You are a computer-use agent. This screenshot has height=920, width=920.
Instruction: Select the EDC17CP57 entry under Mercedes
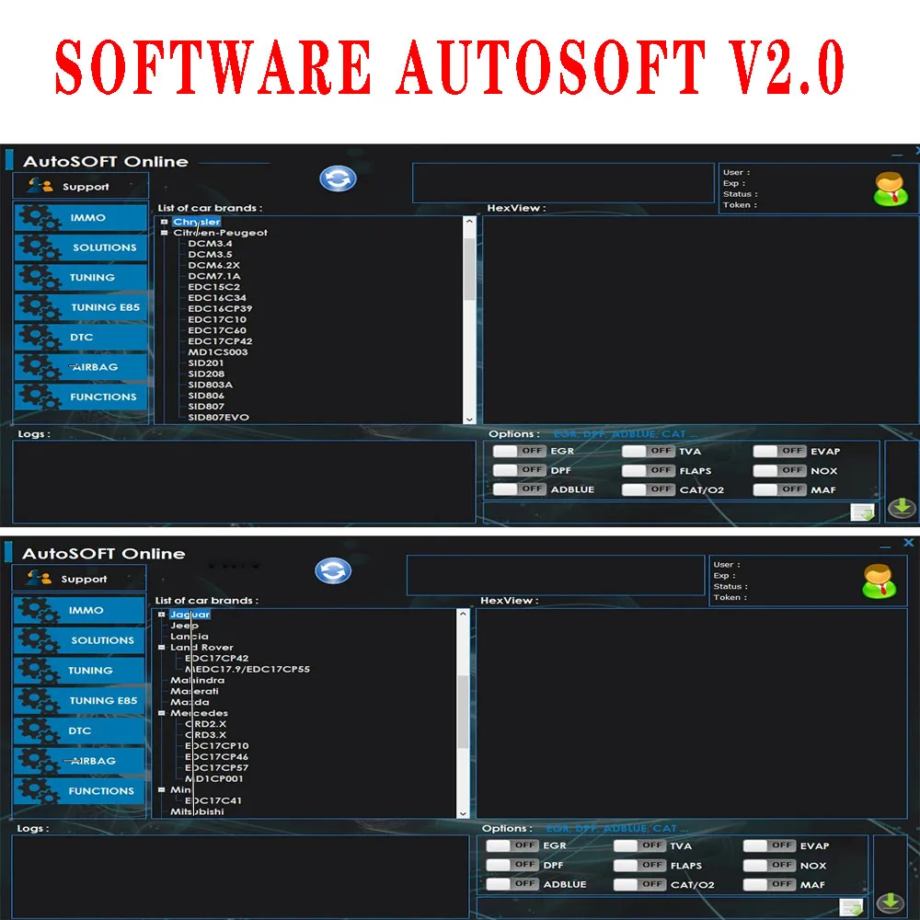[x=216, y=767]
